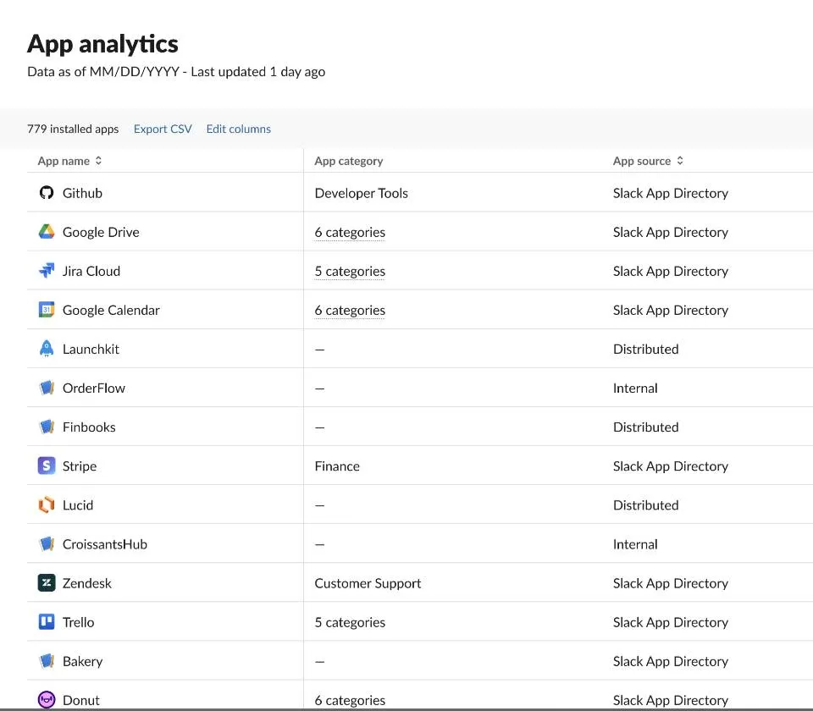This screenshot has width=813, height=711.
Task: Sort by App name column arrows
Action: coord(98,161)
